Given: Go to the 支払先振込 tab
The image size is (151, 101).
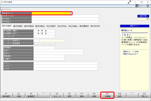Looking at the screenshot, I should pyautogui.click(x=73, y=26).
